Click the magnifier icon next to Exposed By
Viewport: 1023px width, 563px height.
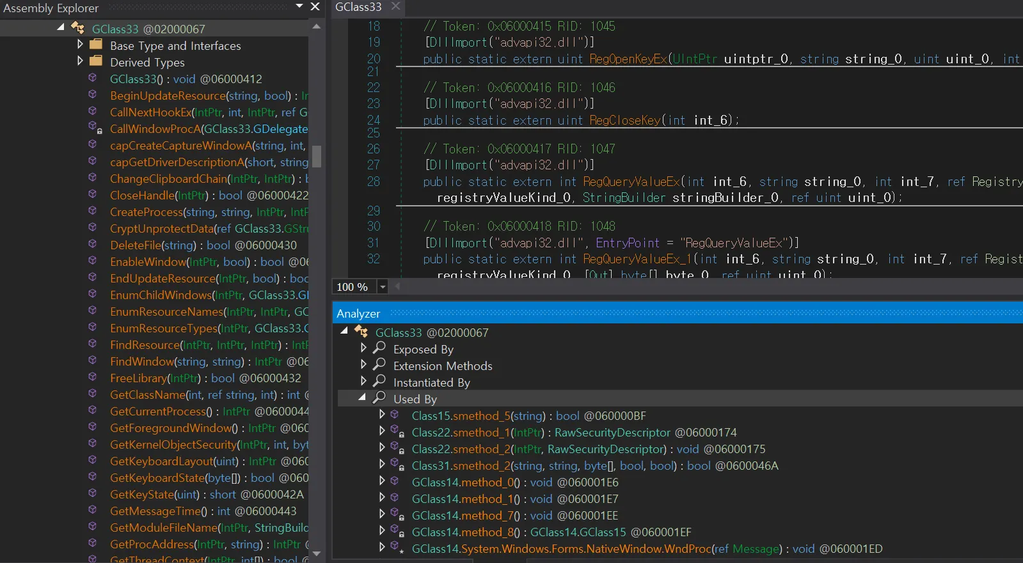tap(379, 348)
